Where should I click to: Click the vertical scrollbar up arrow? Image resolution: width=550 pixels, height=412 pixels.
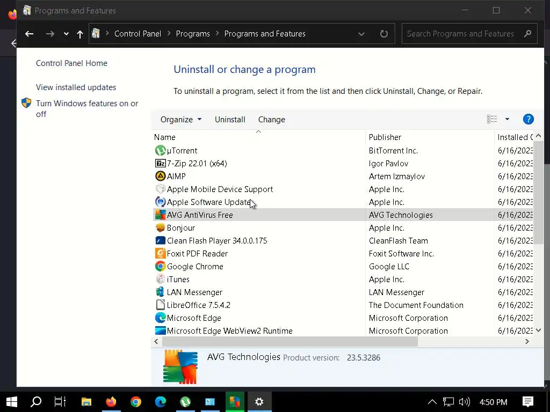(538, 136)
